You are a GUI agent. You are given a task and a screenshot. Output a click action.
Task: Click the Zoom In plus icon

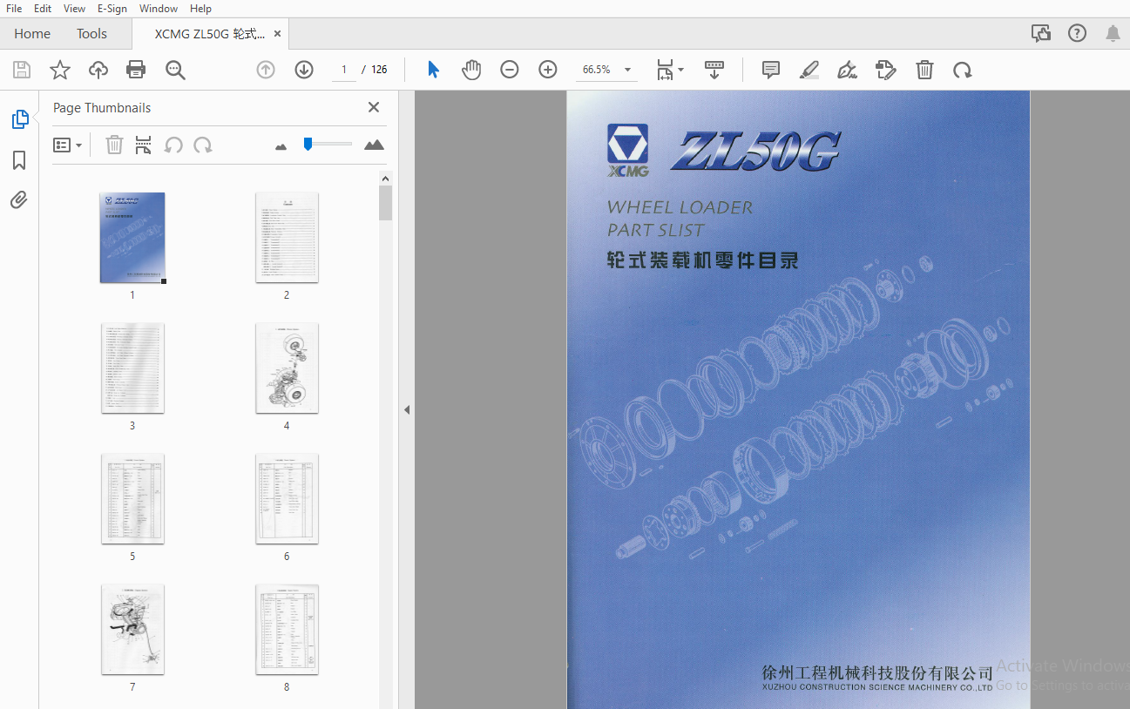[548, 70]
